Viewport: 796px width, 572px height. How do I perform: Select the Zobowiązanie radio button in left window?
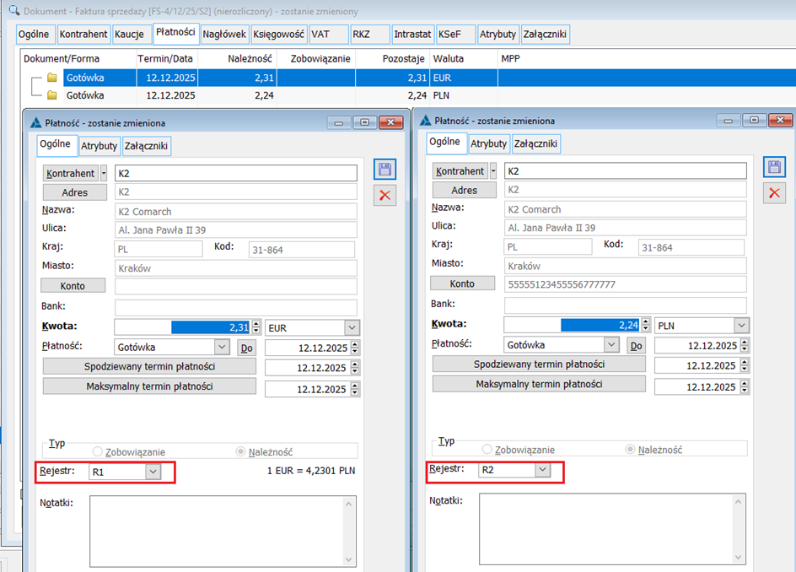click(x=98, y=451)
